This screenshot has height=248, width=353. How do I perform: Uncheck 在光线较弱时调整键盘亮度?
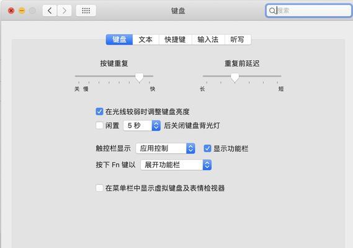(x=99, y=112)
